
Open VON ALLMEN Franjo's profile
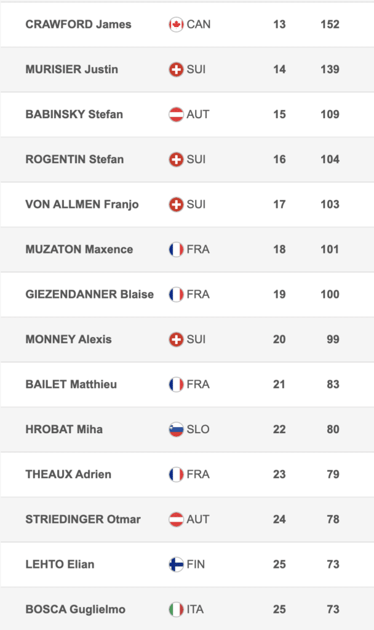coord(82,204)
